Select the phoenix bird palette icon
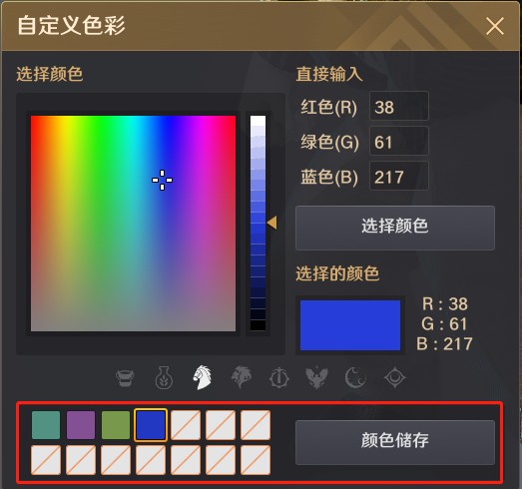This screenshot has width=522, height=489. click(x=316, y=377)
